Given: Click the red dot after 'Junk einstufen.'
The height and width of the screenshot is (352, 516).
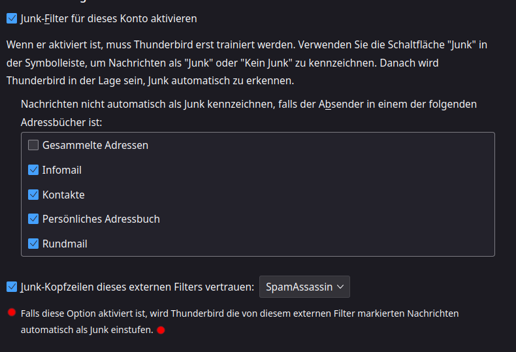Looking at the screenshot, I should point(161,330).
